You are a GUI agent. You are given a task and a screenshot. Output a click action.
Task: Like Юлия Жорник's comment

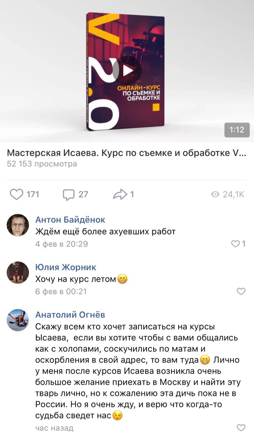(241, 291)
